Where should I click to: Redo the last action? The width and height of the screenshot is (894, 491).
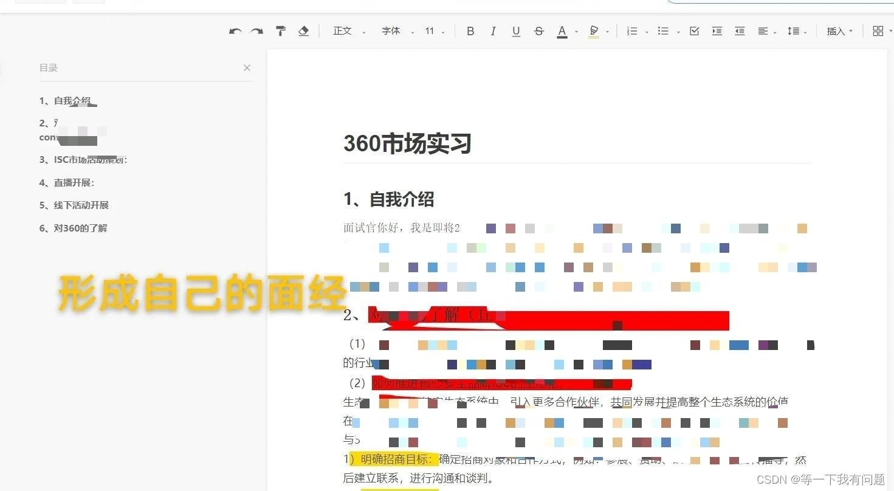click(x=257, y=31)
